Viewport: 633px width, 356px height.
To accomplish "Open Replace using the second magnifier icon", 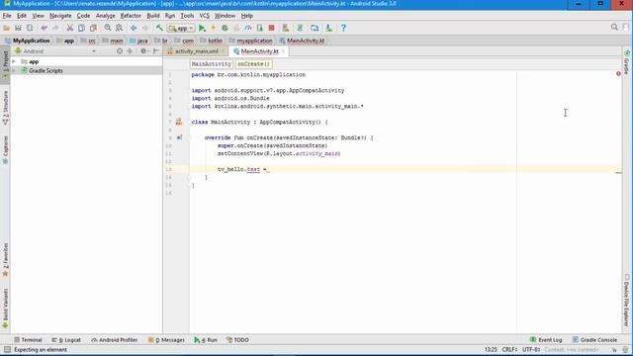I will pos(119,28).
